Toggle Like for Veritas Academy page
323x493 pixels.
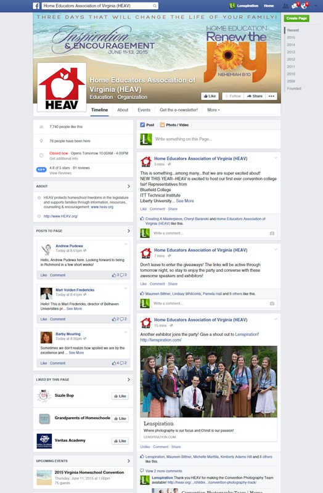(x=120, y=441)
